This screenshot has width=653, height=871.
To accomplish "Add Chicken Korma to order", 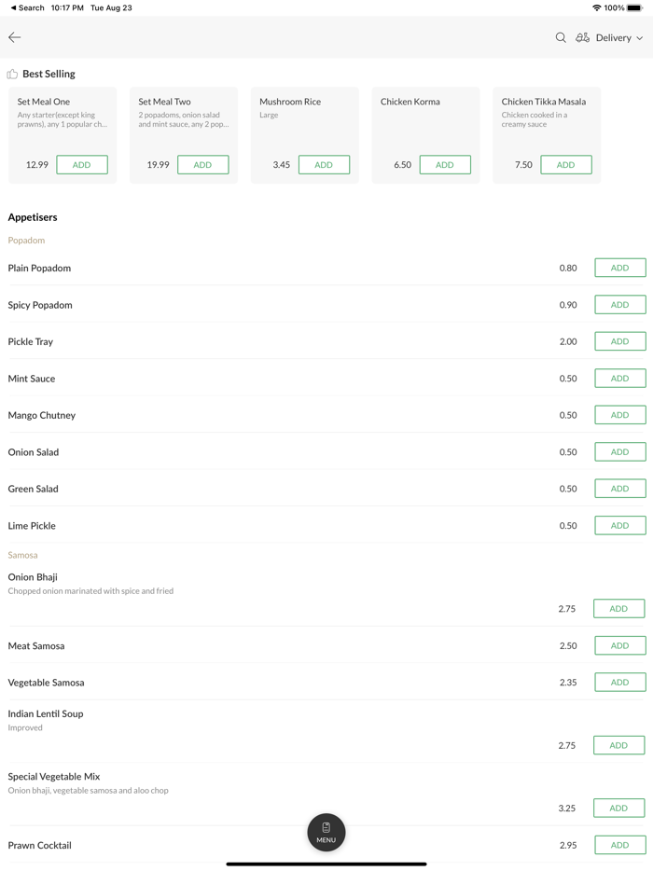I will point(445,165).
